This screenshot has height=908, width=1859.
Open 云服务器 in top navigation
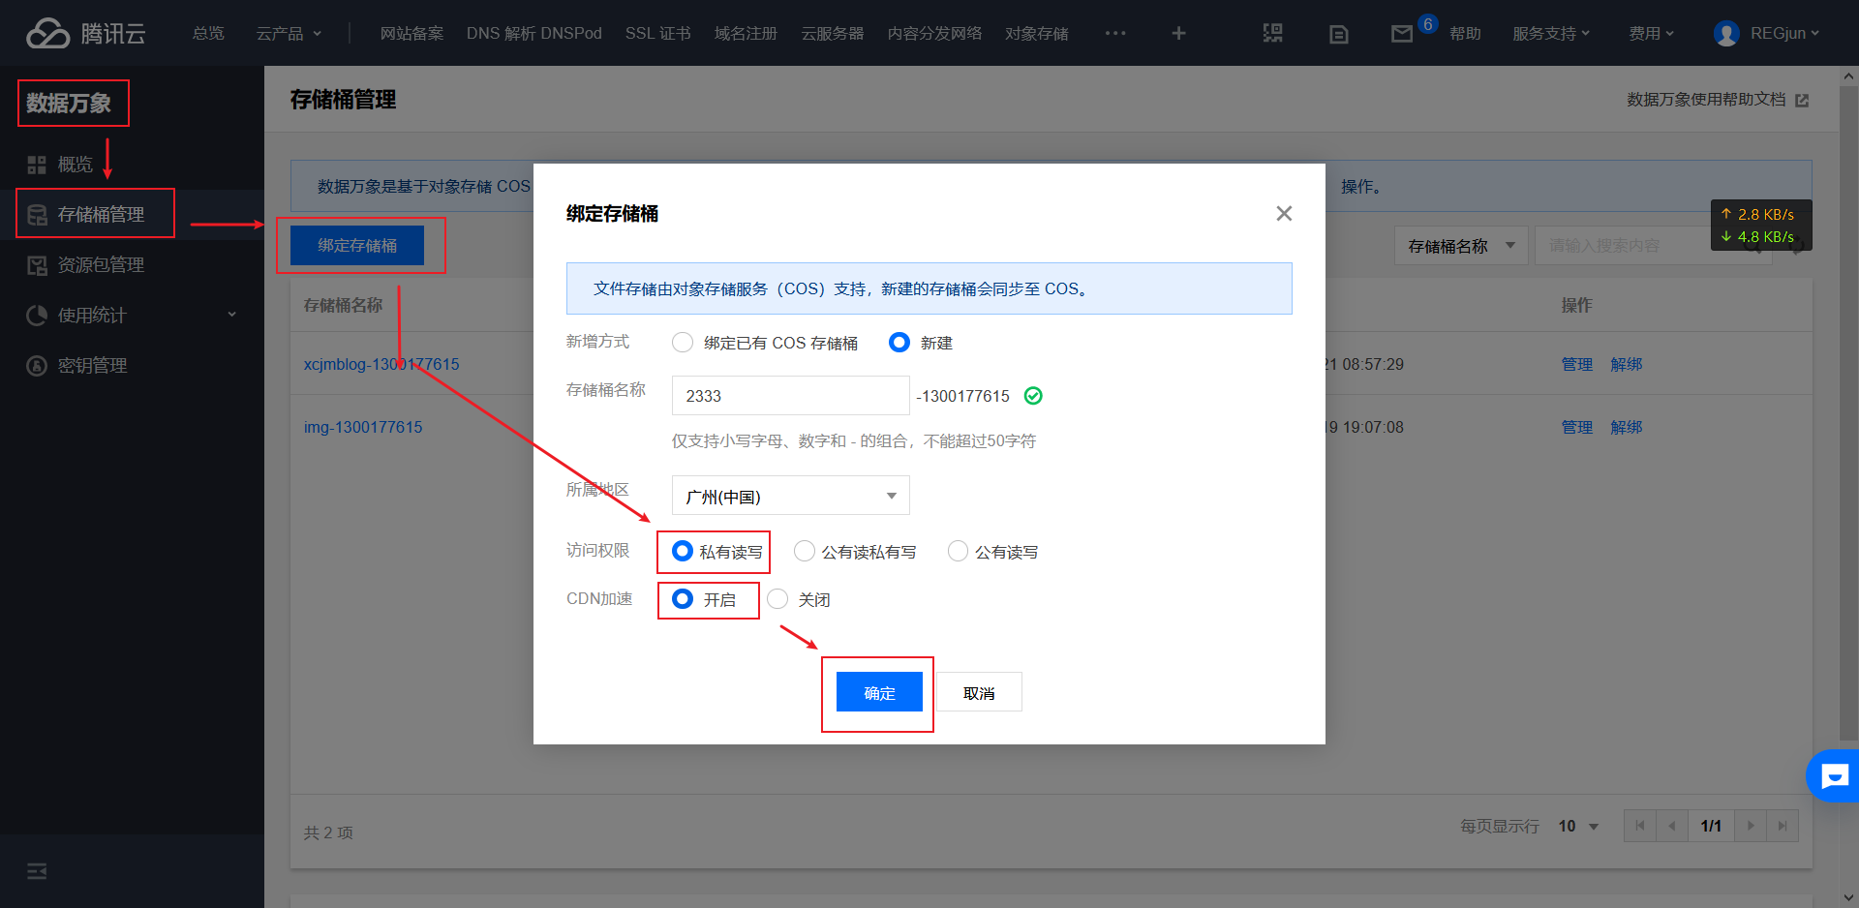point(832,34)
